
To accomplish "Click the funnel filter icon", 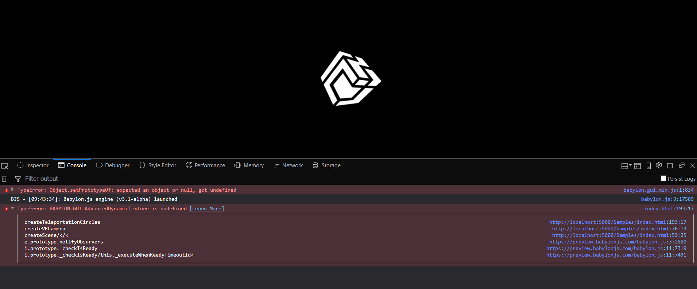I will 18,179.
